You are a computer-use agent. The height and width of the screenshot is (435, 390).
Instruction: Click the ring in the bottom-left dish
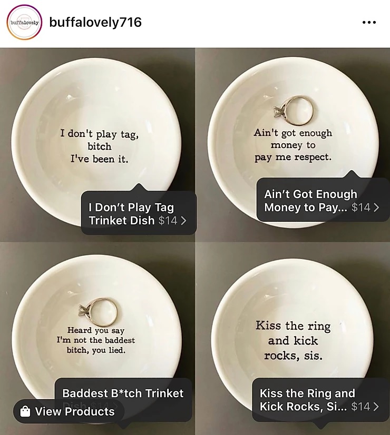click(x=97, y=312)
